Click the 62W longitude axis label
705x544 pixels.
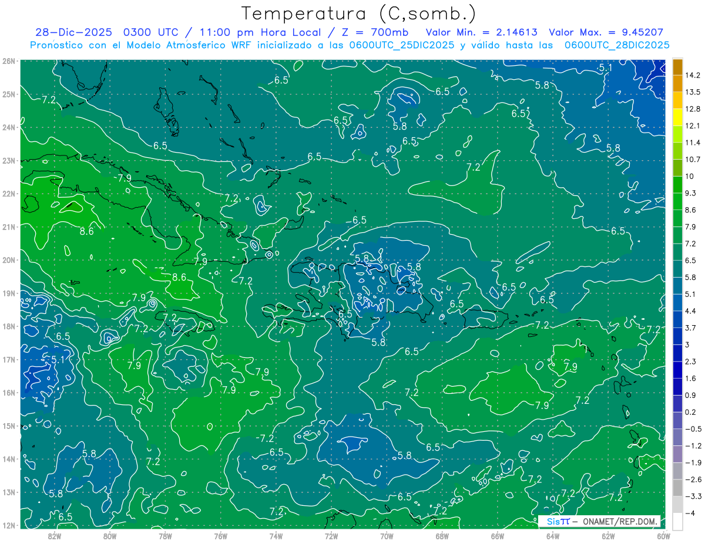click(x=608, y=535)
